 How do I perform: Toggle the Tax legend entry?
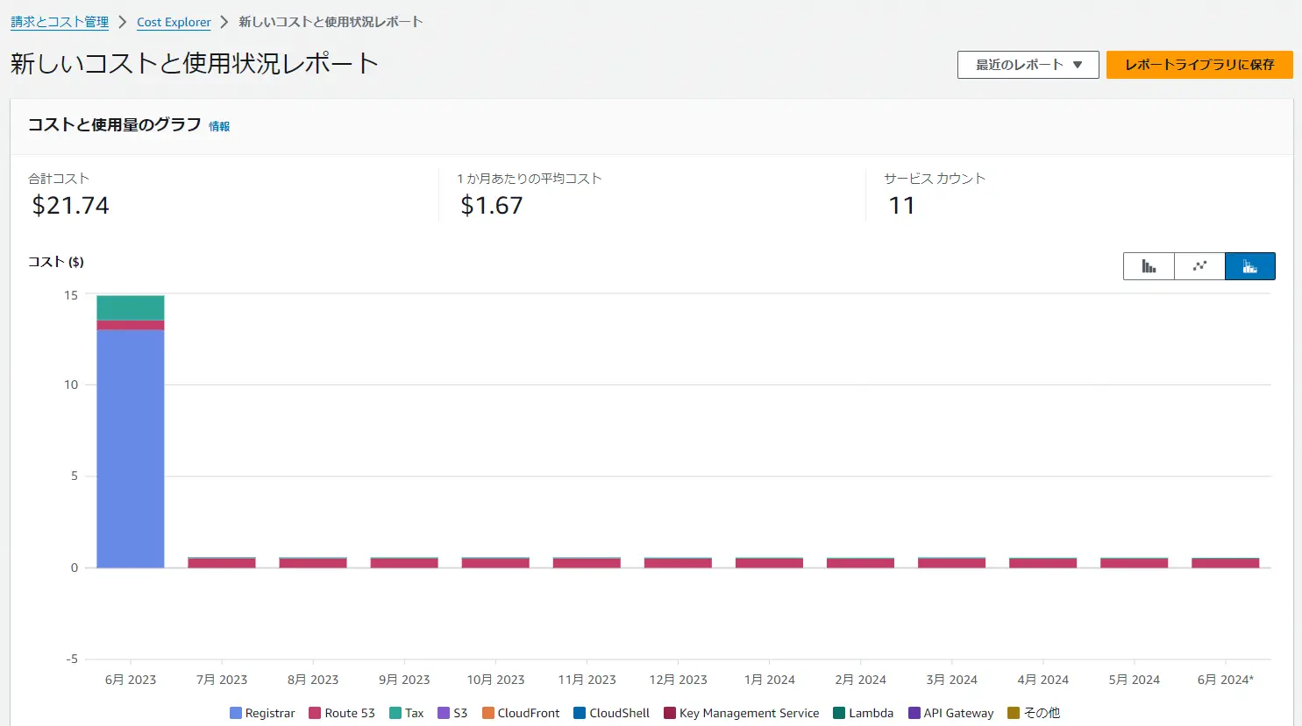406,713
